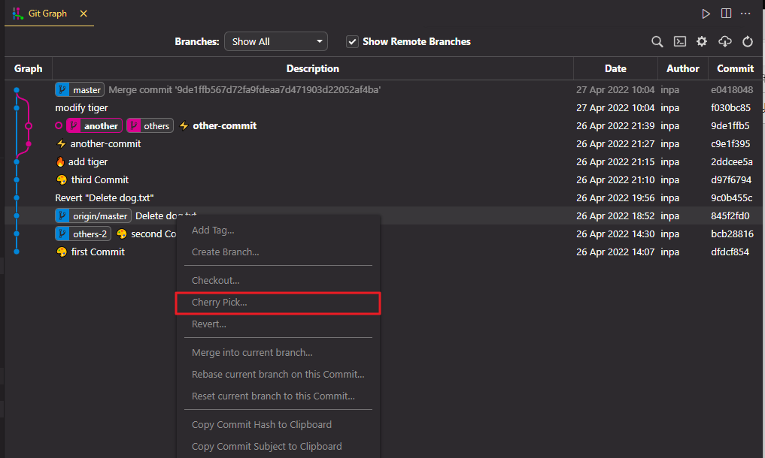Click the emoji next to third Commit

pyautogui.click(x=62, y=179)
